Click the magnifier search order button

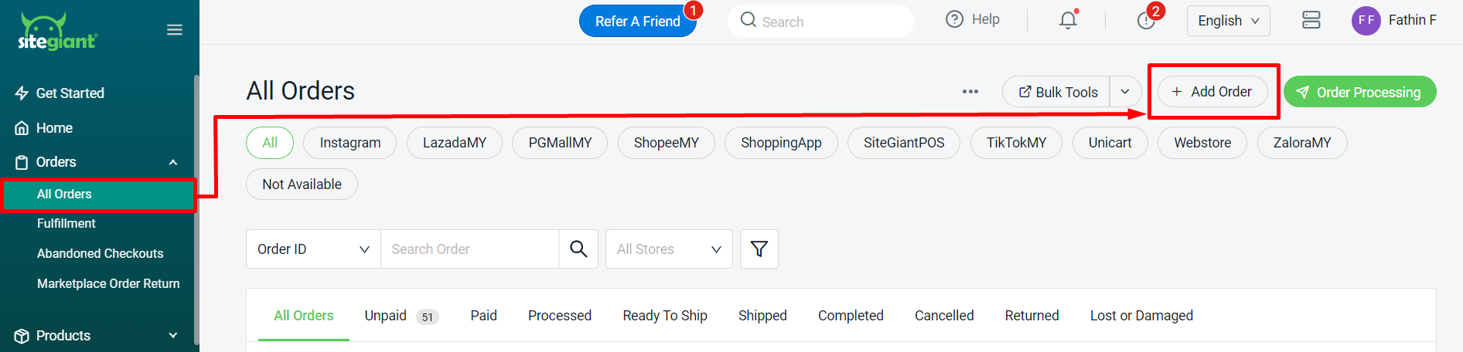pos(578,249)
